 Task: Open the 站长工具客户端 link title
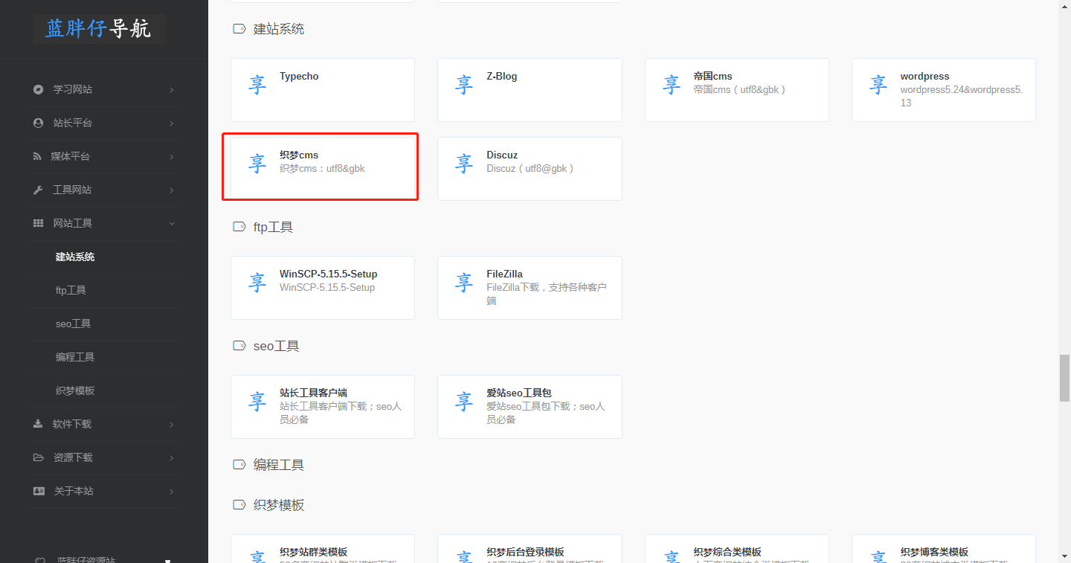pos(313,393)
